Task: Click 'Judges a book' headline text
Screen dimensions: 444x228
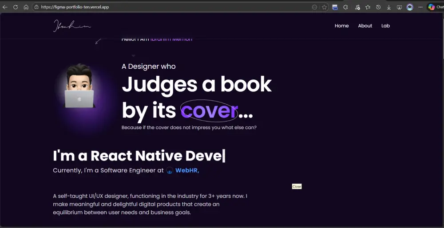Action: click(197, 85)
